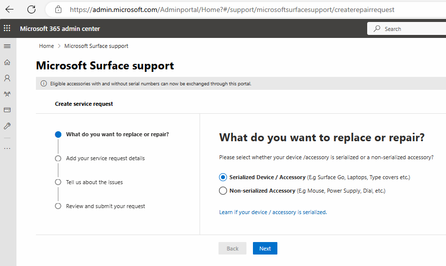Go to 'Review and submit your request' step
This screenshot has width=446, height=266.
click(x=105, y=206)
